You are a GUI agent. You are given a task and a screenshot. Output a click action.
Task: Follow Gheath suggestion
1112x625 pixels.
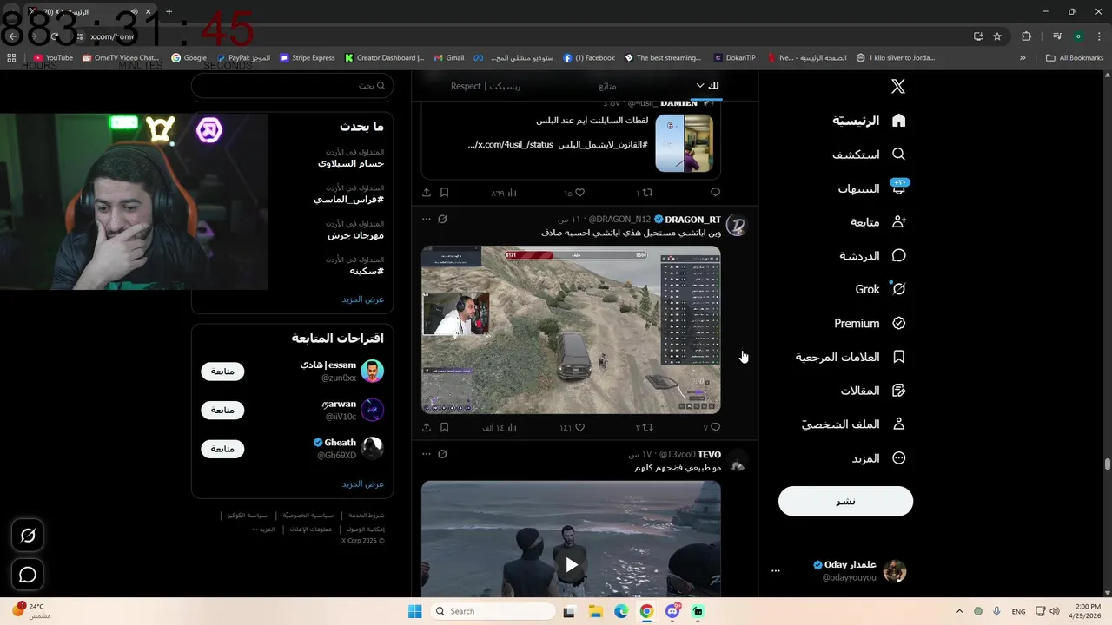tap(222, 449)
